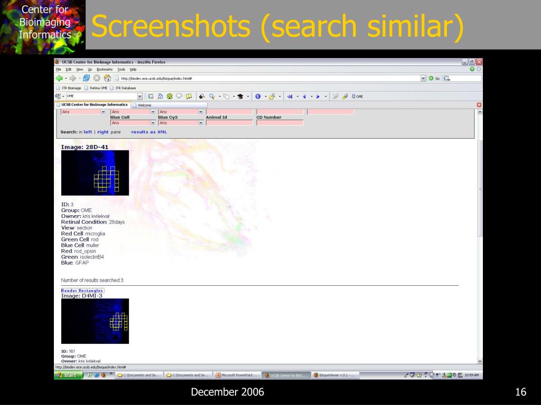The image size is (541, 405).
Task: Open the File menu
Action: pos(58,69)
